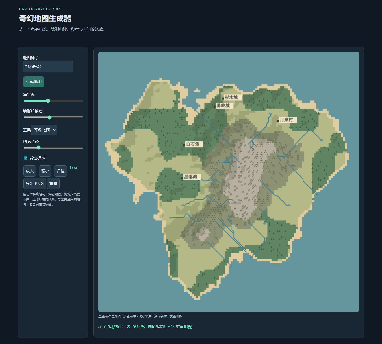Reset view using the 归位 button
This screenshot has width=382, height=344.
(x=60, y=171)
